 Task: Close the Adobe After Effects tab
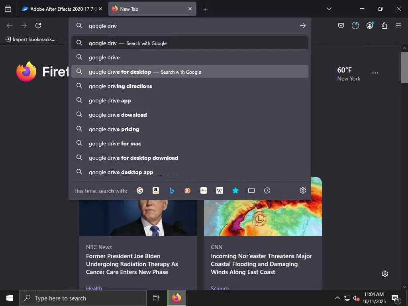[100, 9]
